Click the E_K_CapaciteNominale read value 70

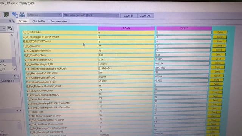tap(126, 51)
